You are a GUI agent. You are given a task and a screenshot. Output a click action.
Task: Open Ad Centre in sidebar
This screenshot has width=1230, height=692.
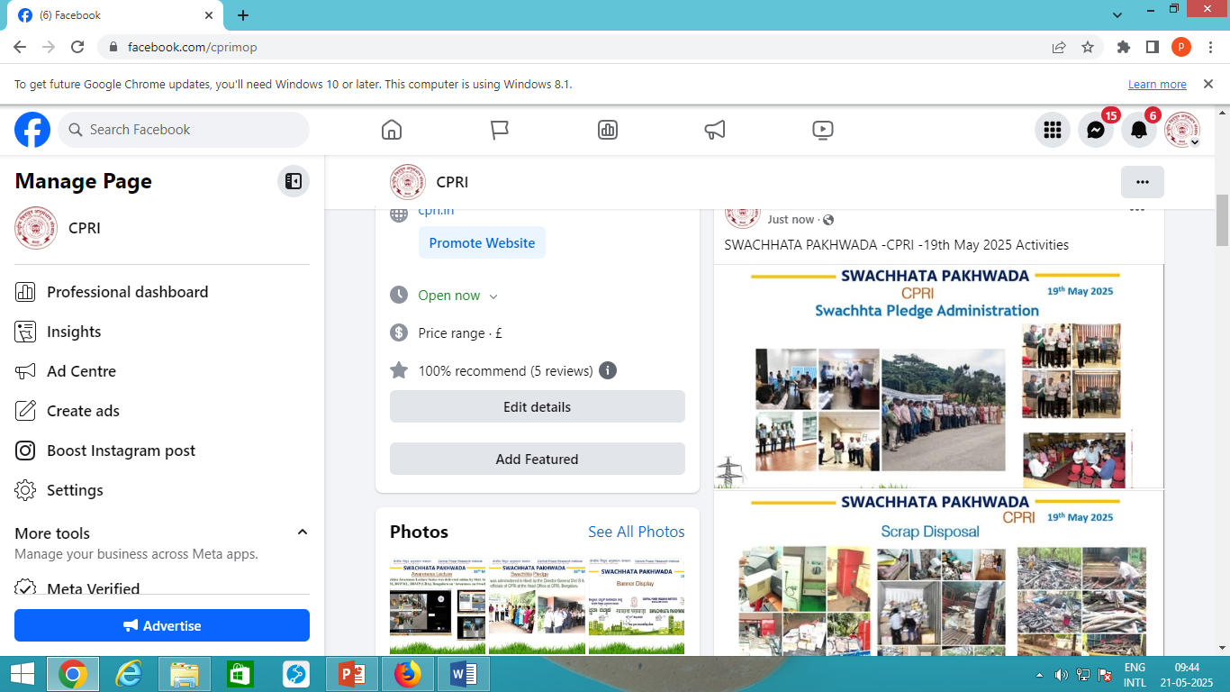(x=162, y=371)
